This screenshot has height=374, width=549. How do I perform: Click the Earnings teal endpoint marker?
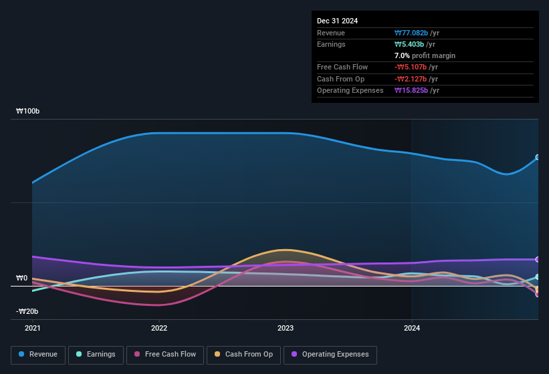point(538,277)
